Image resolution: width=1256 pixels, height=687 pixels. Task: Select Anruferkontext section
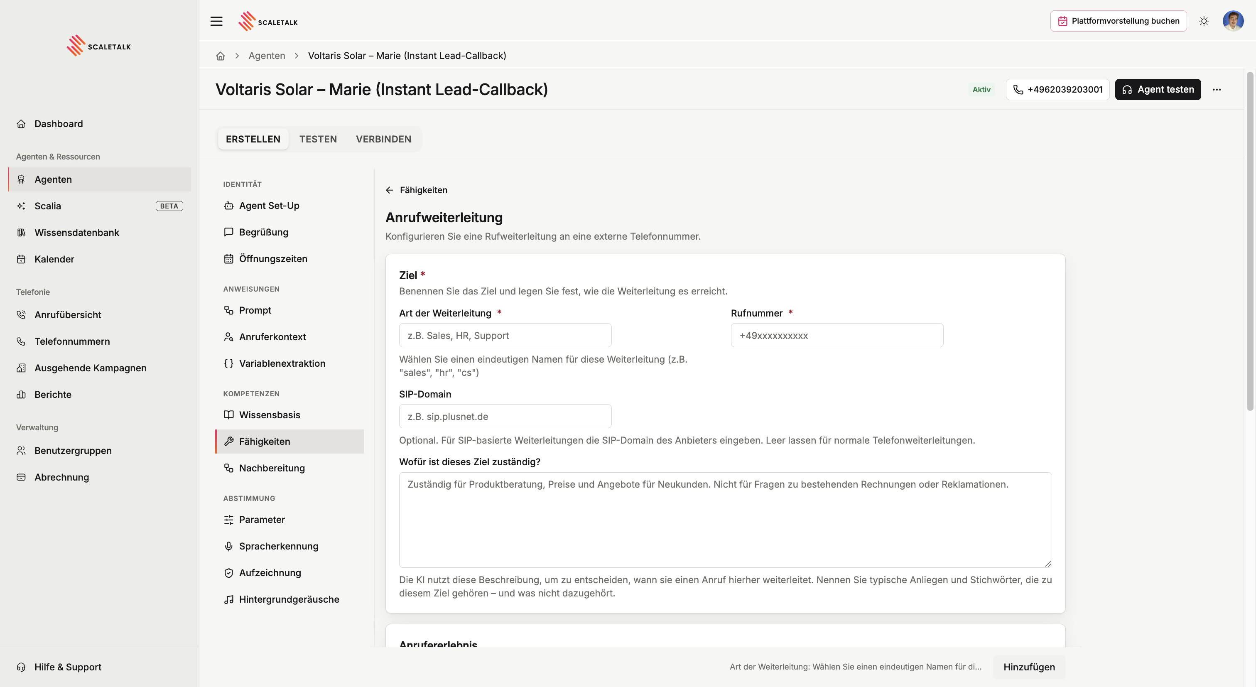coord(289,336)
